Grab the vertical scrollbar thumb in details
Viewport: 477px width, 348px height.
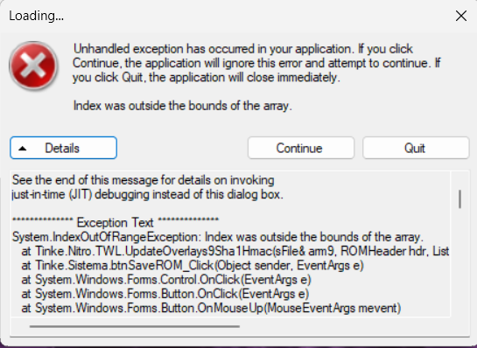(459, 199)
